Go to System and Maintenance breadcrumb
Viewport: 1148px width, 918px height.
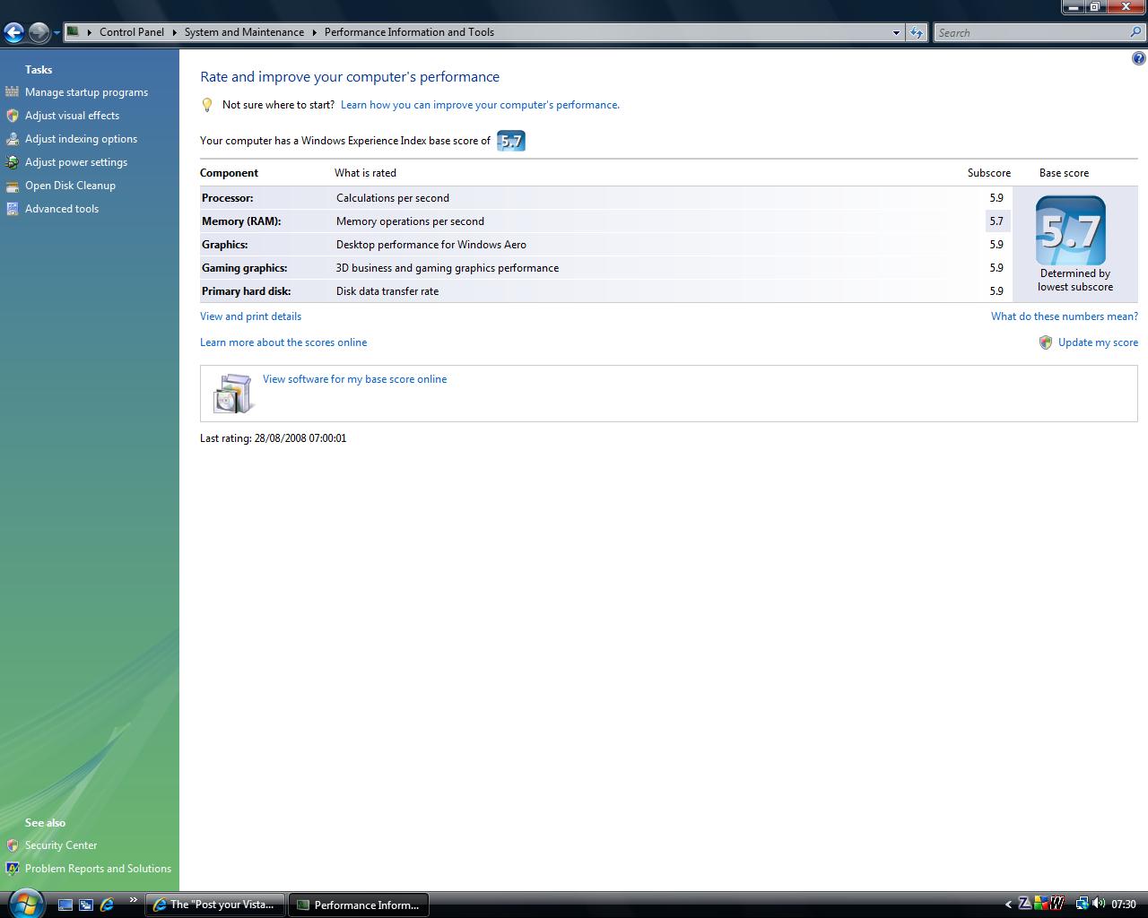tap(244, 32)
